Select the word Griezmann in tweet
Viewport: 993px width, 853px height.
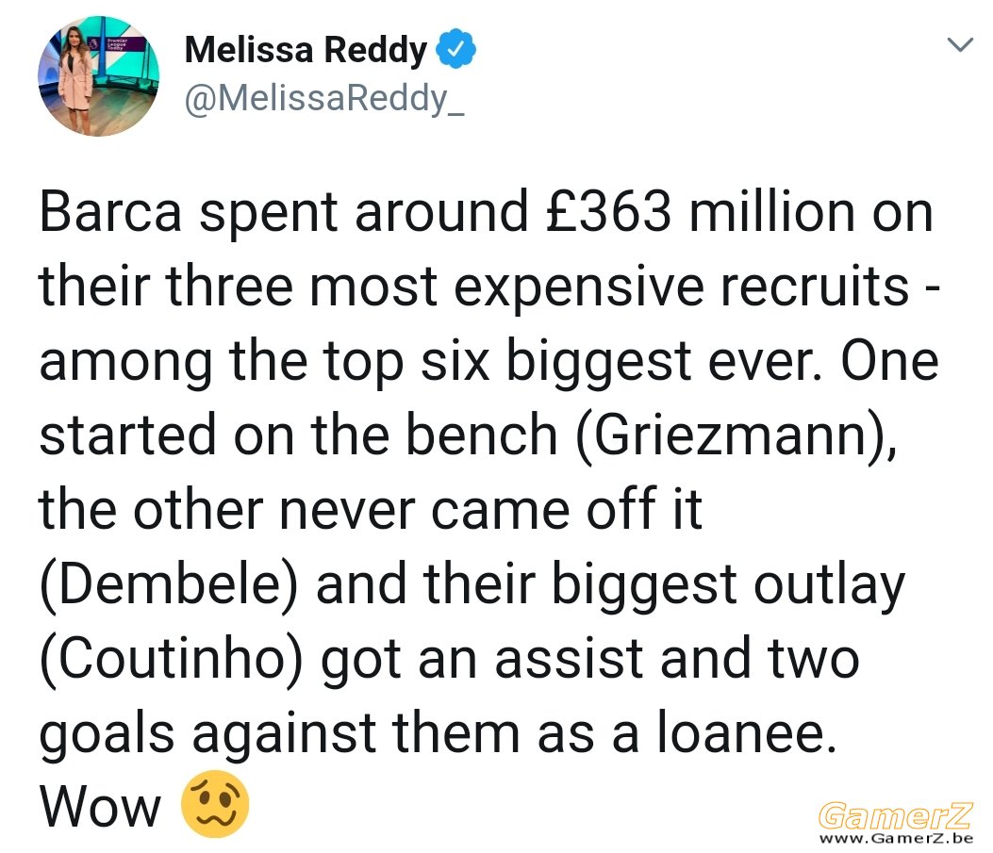click(730, 436)
